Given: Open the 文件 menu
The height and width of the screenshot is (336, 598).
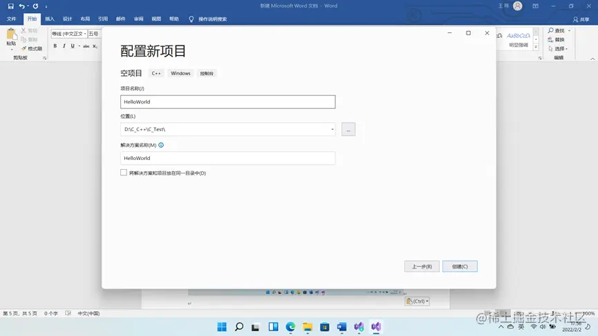Looking at the screenshot, I should click(12, 19).
